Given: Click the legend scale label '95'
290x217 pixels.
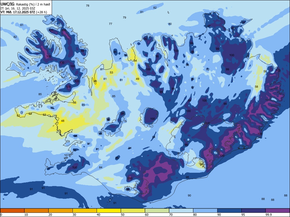Looking at the screenshot, I should coord(243,215).
